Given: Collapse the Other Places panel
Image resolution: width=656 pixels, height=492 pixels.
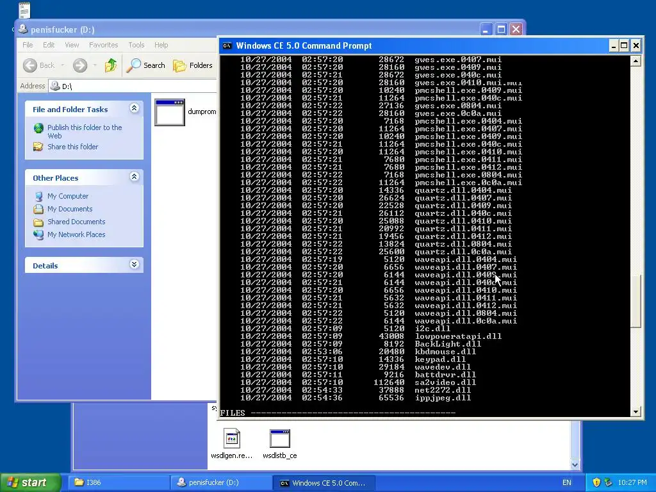Looking at the screenshot, I should pos(135,177).
